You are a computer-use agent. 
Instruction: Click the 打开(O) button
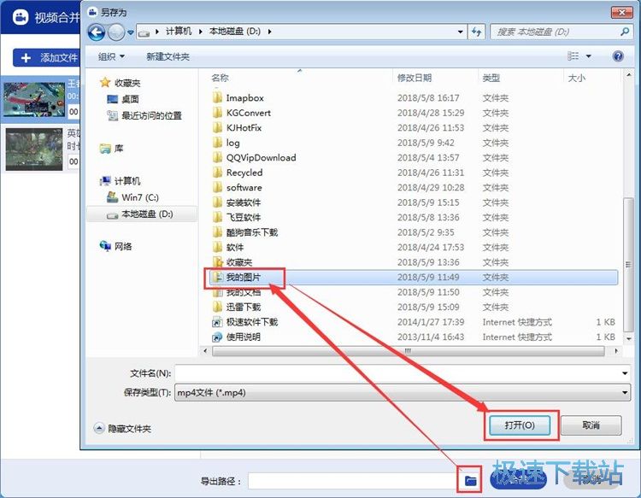(520, 425)
